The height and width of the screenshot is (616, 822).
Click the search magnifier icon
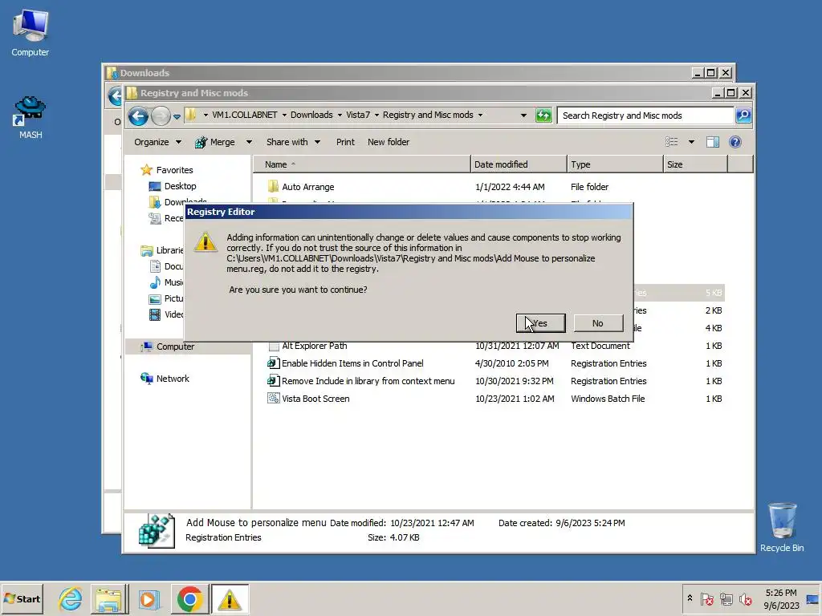pos(743,115)
